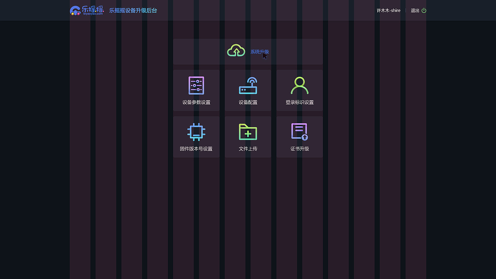This screenshot has width=496, height=279.
Task: Click the router icon above 设备配置
Action: pyautogui.click(x=248, y=85)
